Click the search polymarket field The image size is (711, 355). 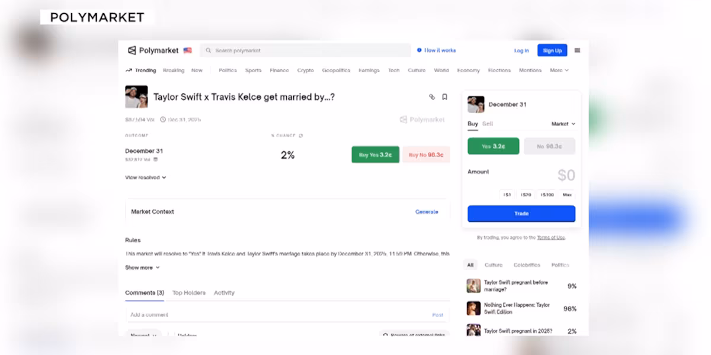click(305, 51)
